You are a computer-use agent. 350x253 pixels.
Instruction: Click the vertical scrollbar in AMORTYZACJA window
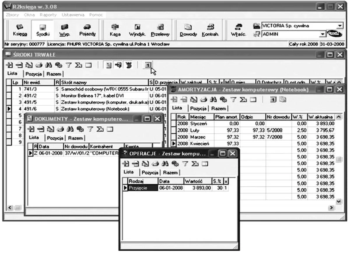(x=338, y=159)
